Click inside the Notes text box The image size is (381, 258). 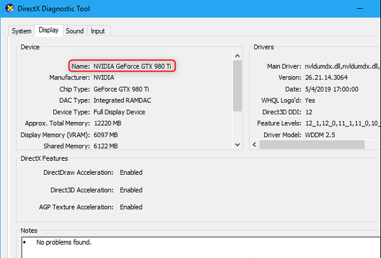pyautogui.click(x=190, y=248)
